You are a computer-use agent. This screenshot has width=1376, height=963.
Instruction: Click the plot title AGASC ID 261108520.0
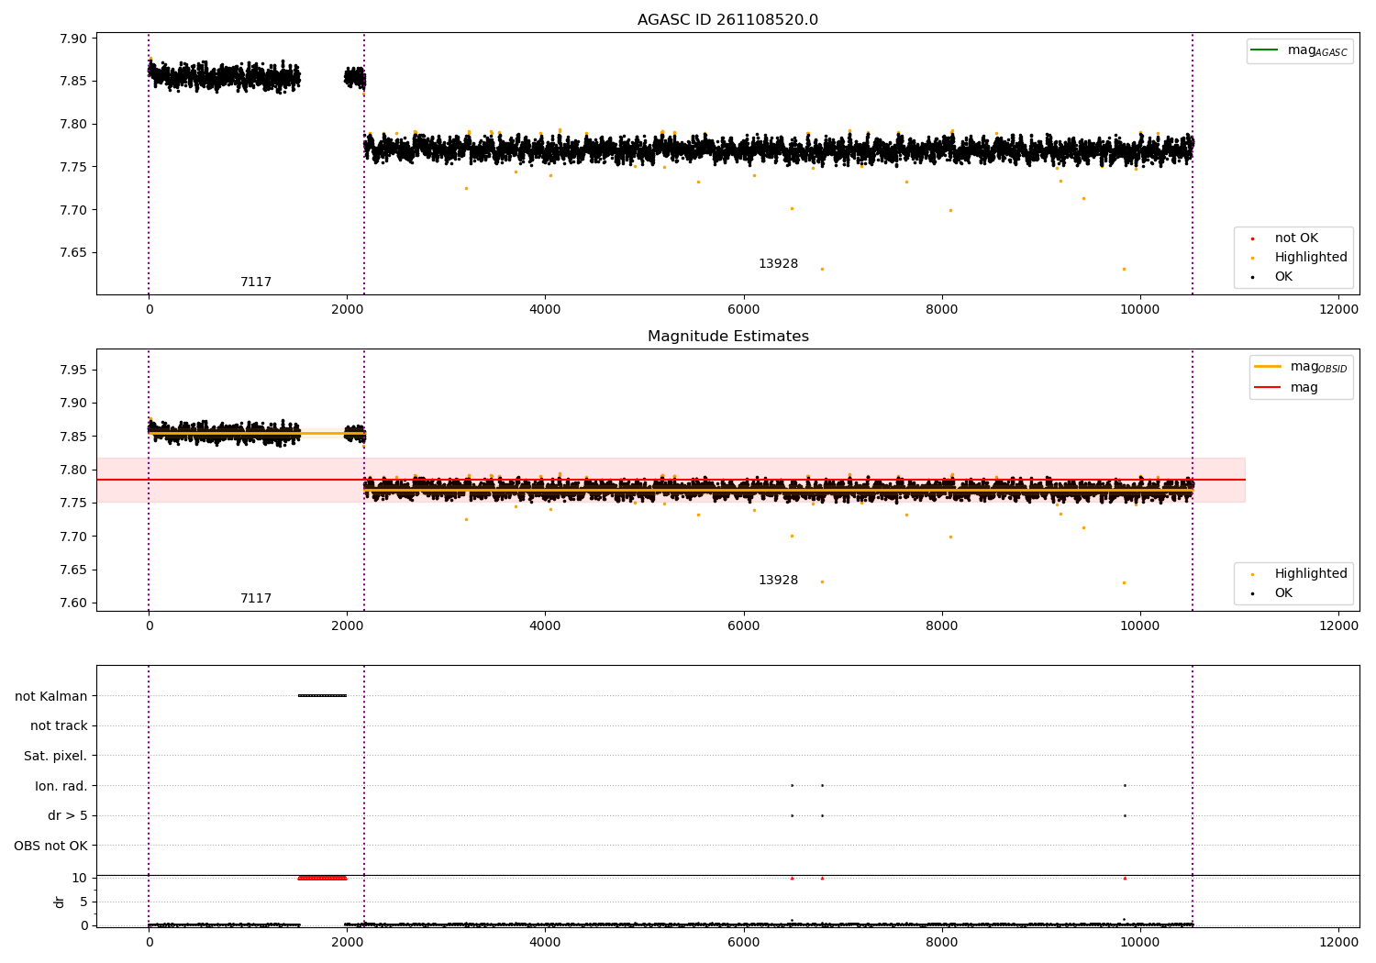click(727, 20)
